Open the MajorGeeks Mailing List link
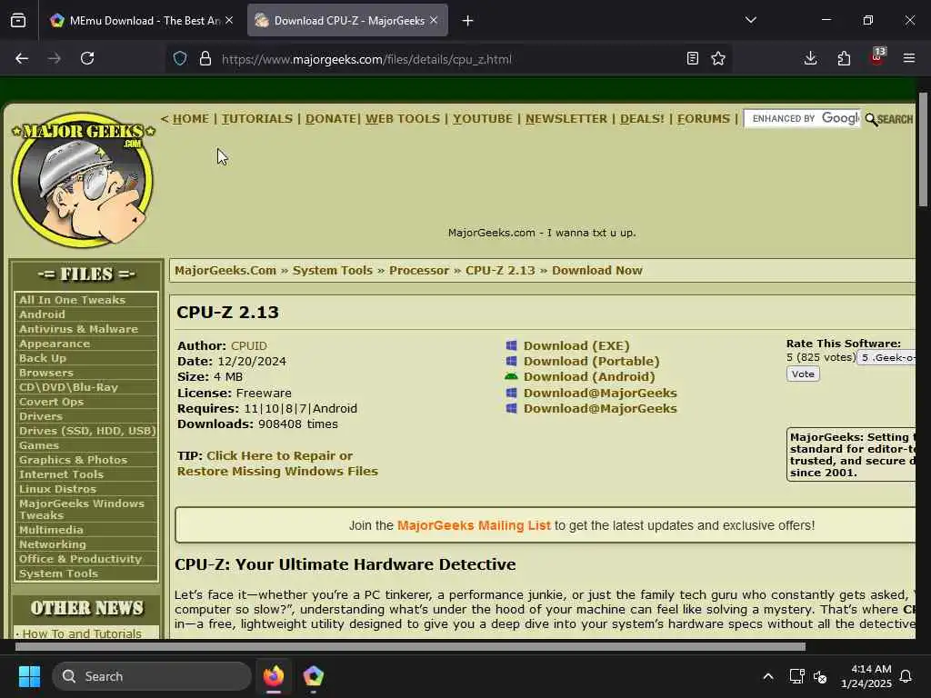Viewport: 931px width, 698px height. click(x=473, y=525)
